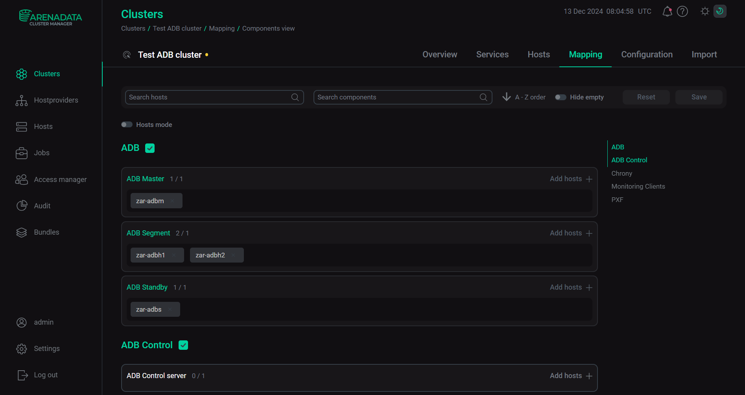Switch theme using the sun icon
The image size is (745, 395).
click(705, 11)
